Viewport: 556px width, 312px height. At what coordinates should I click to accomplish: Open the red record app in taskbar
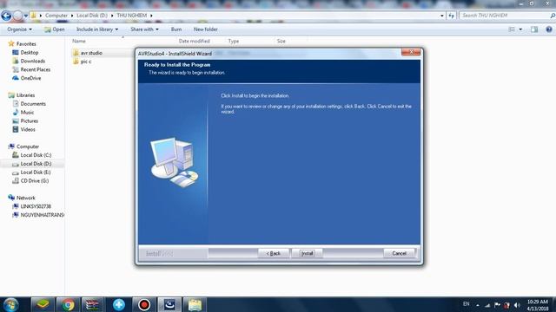[144, 304]
